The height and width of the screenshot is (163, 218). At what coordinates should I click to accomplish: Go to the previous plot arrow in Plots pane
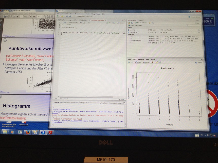(129, 62)
